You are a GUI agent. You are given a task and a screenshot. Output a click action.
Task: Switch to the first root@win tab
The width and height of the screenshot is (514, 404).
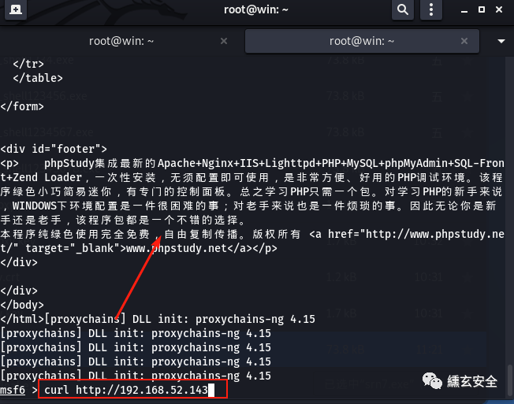(x=121, y=41)
